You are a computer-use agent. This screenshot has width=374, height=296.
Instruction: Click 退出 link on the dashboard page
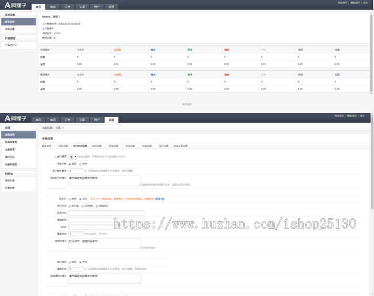click(366, 3)
